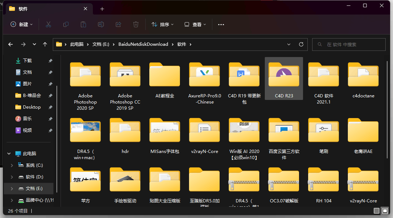Unpin 音乐 using its pin icon
Image resolution: width=393 pixels, height=218 pixels.
pyautogui.click(x=50, y=119)
